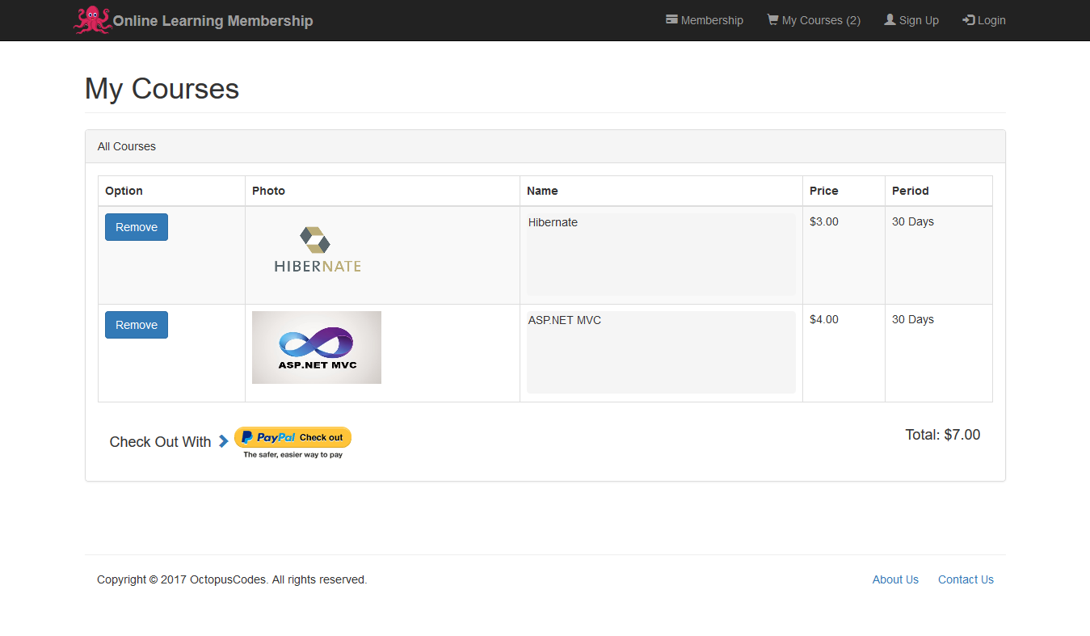Open the Hibernate course logo image
Viewport: 1090px width, 636px height.
317,249
